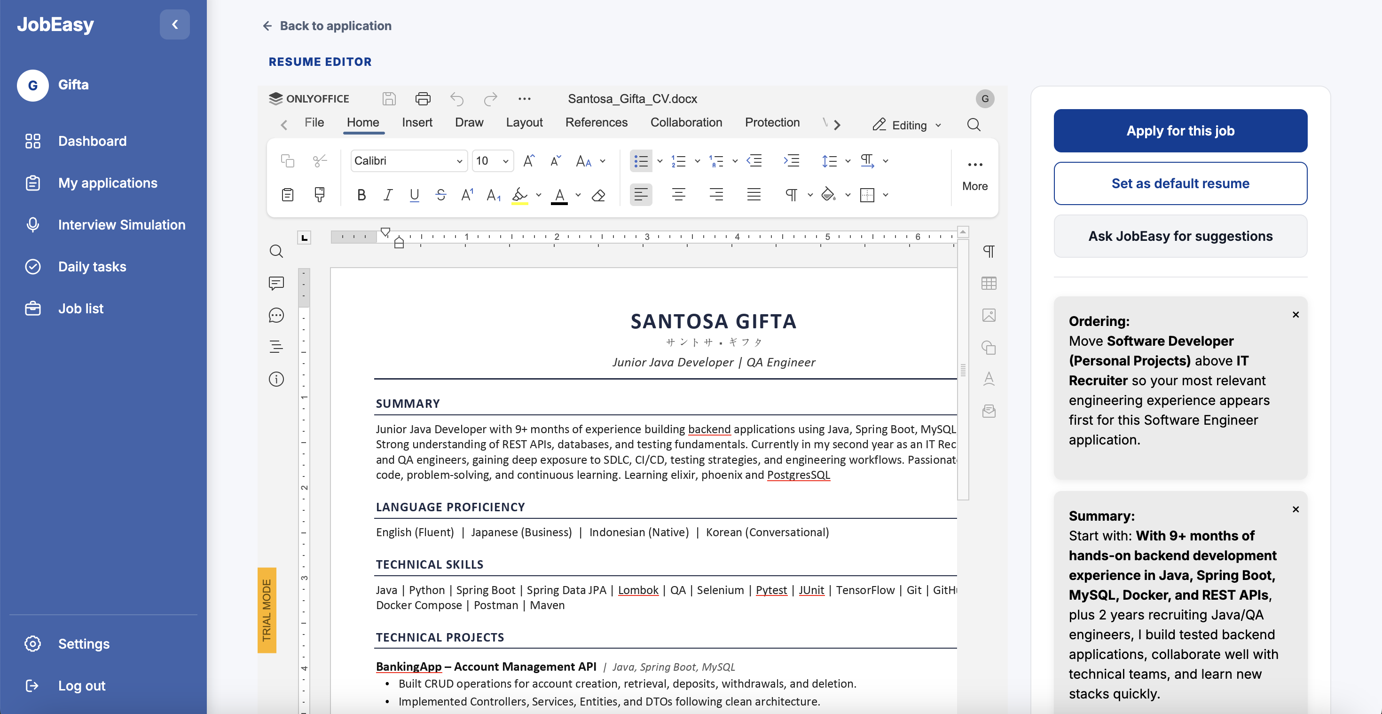Screen dimensions: 1382x714
Task: Toggle bold formatting
Action: [x=361, y=195]
